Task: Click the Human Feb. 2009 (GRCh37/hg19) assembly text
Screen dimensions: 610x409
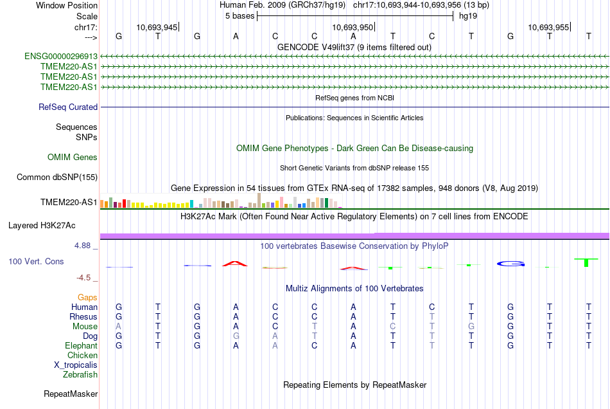Action: (283, 5)
